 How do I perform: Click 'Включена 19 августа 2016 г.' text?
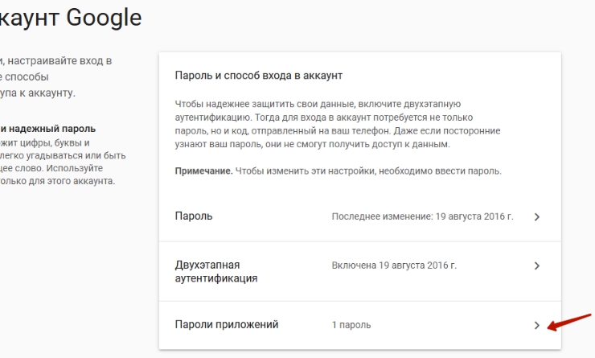click(394, 265)
